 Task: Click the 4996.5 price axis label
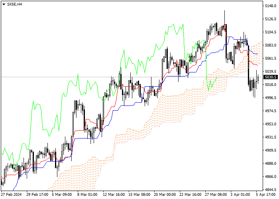click(x=271, y=98)
